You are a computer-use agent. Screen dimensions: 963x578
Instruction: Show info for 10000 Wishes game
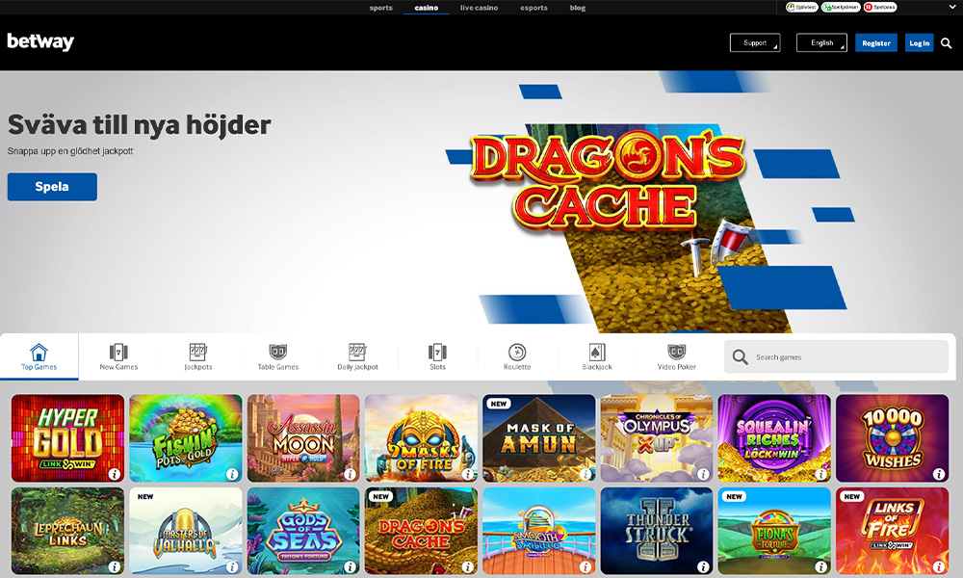tap(938, 474)
